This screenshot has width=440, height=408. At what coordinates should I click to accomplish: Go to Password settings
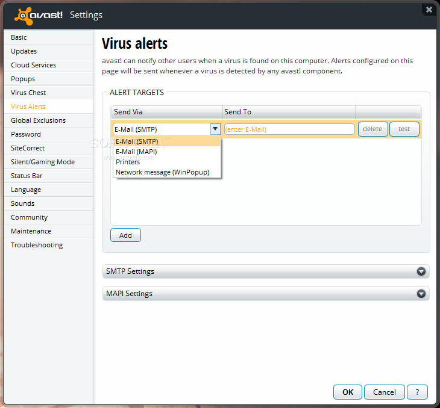[49, 134]
